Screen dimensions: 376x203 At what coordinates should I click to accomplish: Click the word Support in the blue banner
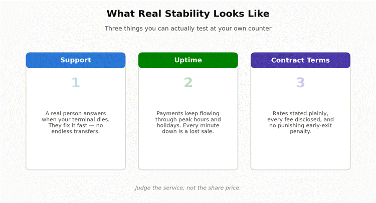click(76, 60)
